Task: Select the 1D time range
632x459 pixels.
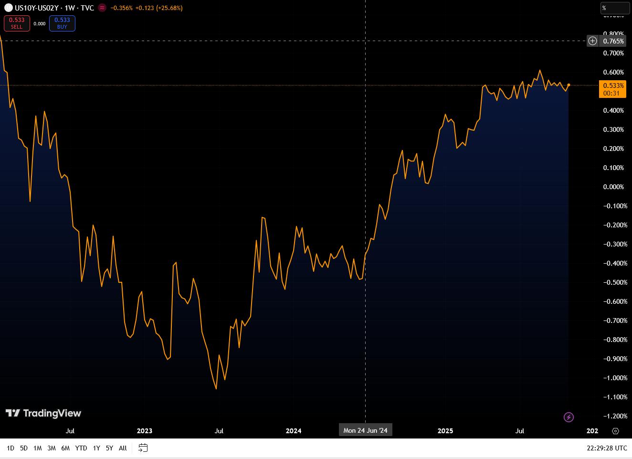Action: (x=11, y=448)
